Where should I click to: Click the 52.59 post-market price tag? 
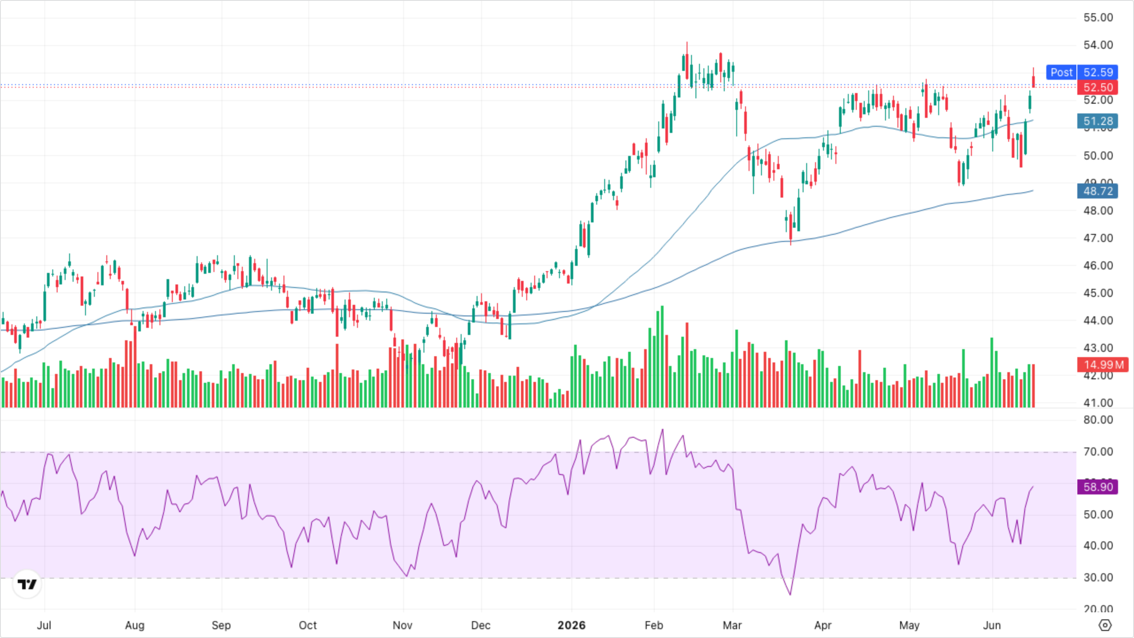click(1098, 72)
